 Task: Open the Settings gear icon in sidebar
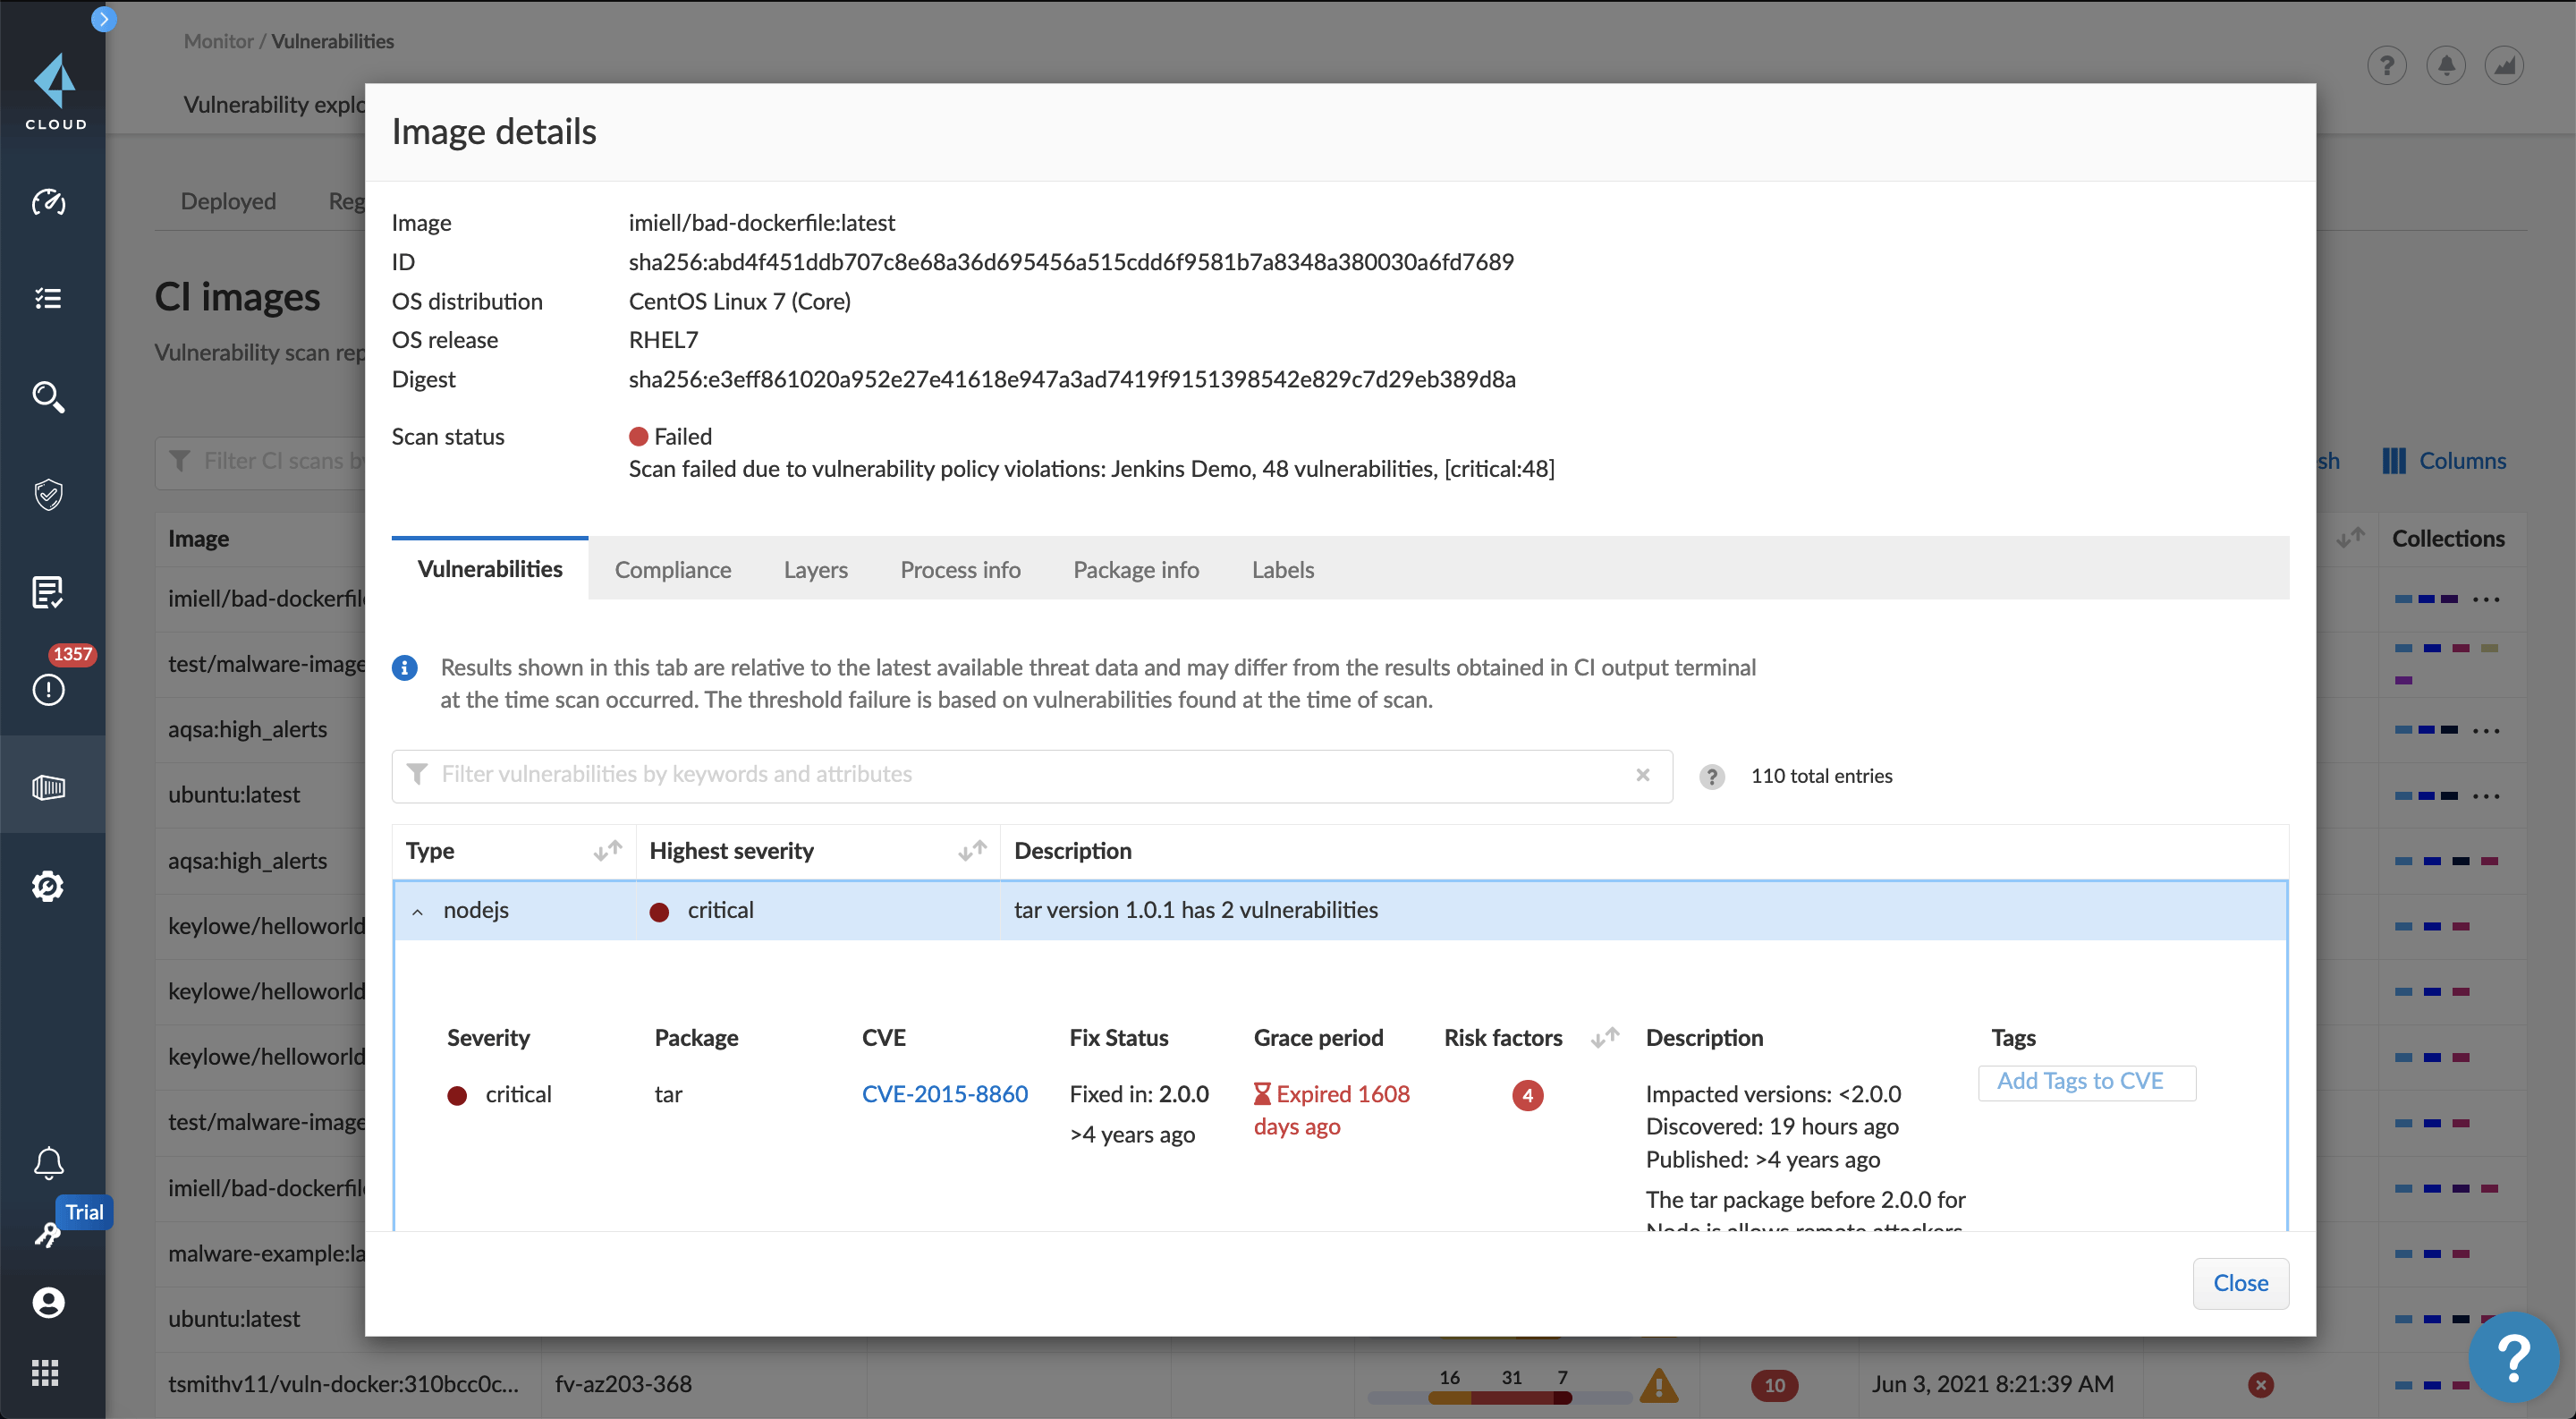pyautogui.click(x=47, y=885)
